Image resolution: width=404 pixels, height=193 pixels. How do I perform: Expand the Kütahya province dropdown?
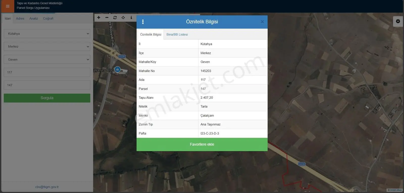(x=47, y=34)
